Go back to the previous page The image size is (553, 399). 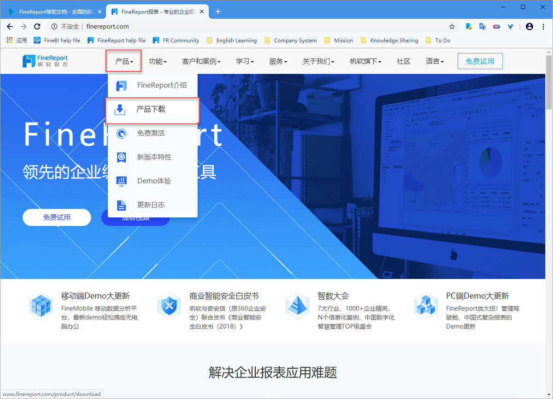(x=10, y=27)
